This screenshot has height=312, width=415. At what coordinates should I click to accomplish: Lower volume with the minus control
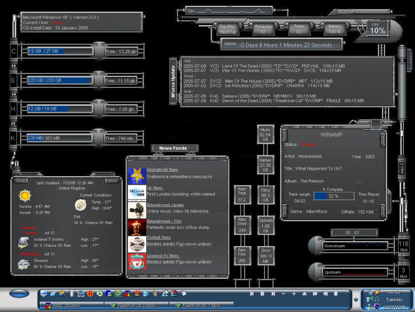click(284, 294)
